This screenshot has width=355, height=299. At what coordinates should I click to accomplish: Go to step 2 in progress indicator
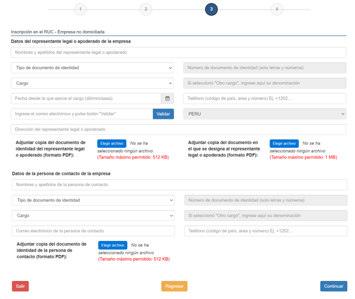pyautogui.click(x=146, y=9)
